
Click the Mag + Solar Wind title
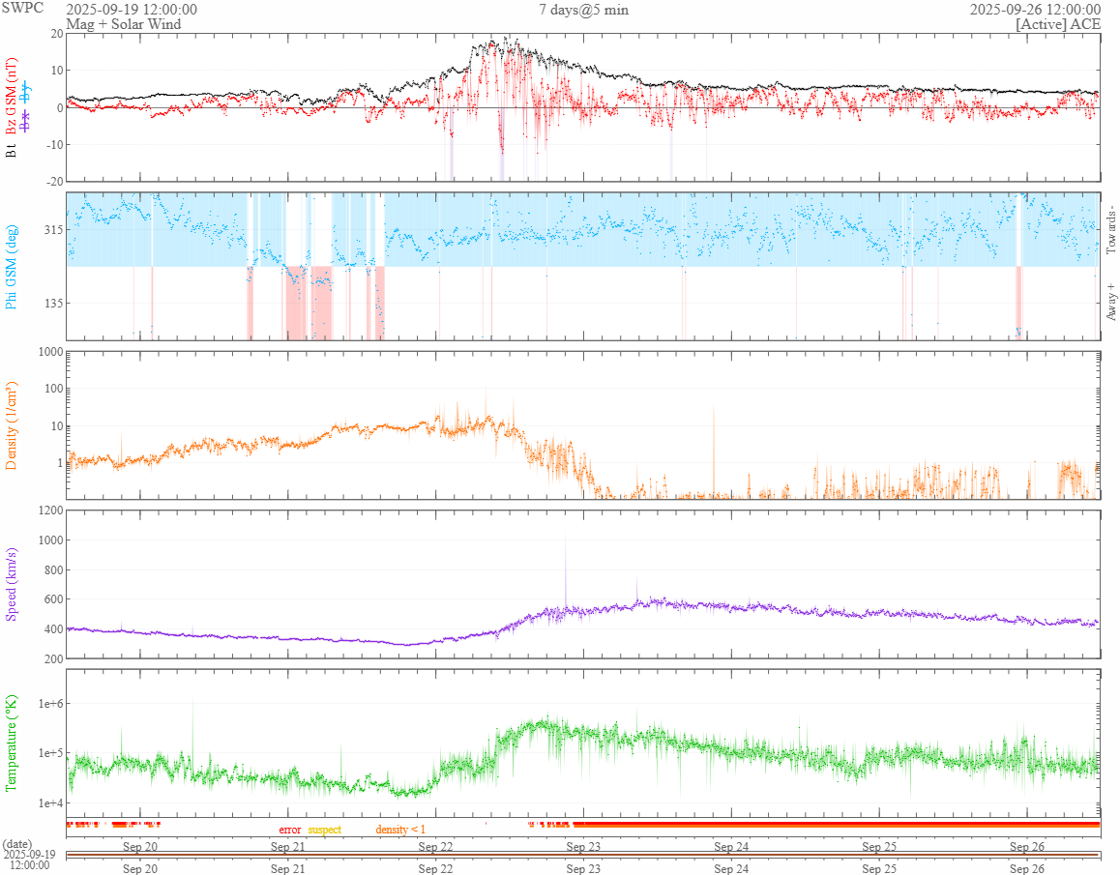(124, 23)
